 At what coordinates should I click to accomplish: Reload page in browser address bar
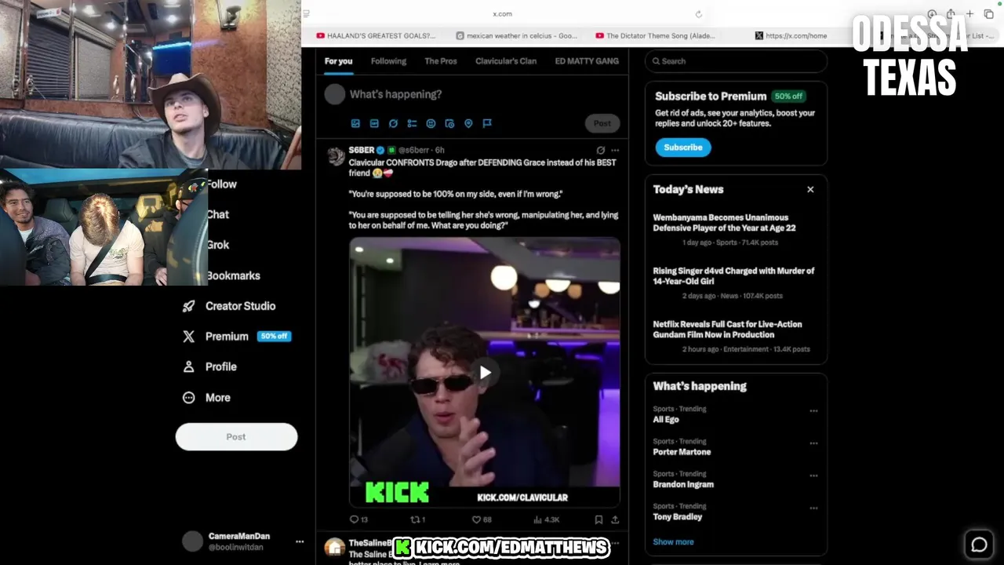(x=698, y=14)
